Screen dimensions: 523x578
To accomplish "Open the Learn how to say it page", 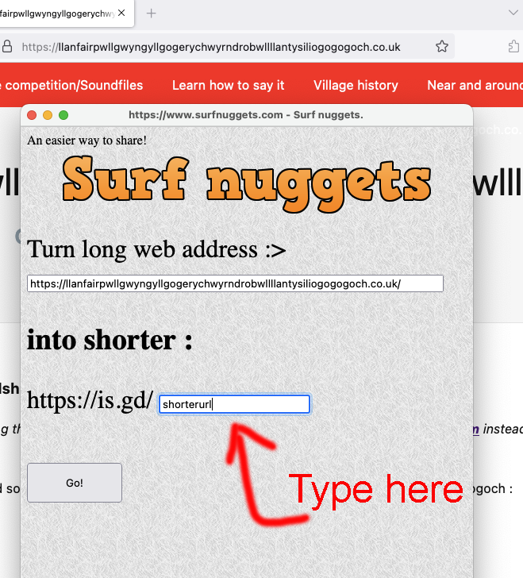I will [x=228, y=85].
